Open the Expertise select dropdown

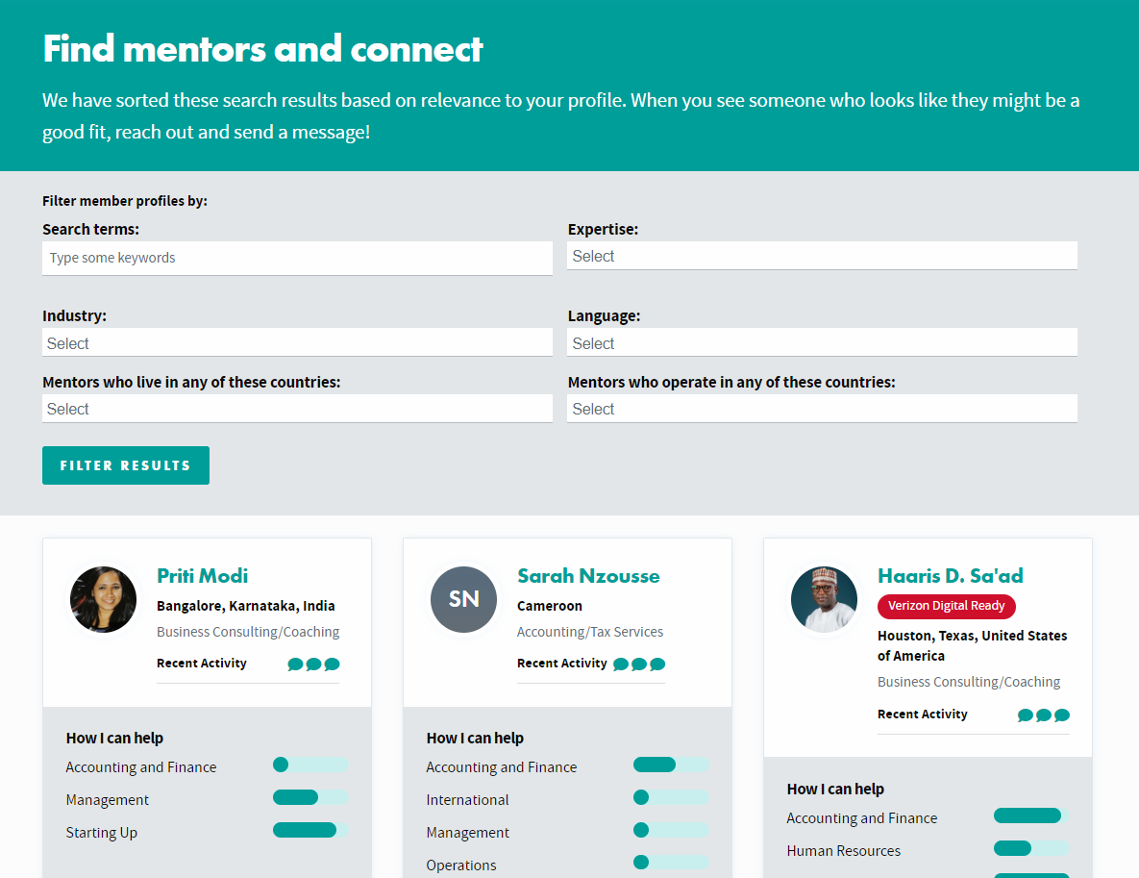pyautogui.click(x=822, y=256)
